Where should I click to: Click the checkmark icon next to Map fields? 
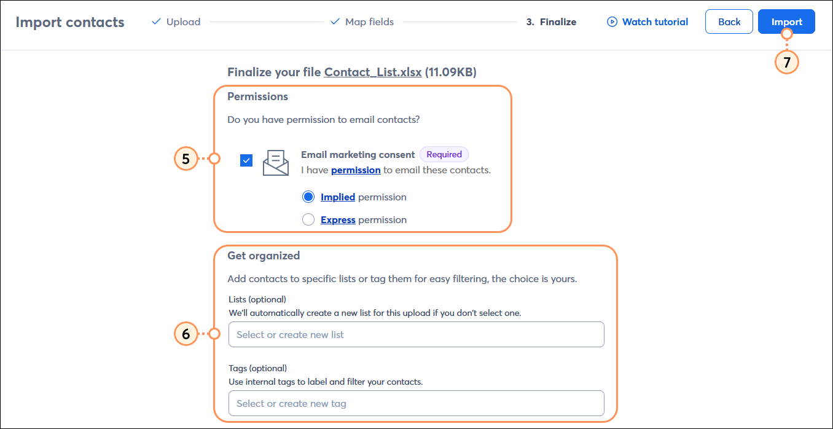tap(335, 21)
